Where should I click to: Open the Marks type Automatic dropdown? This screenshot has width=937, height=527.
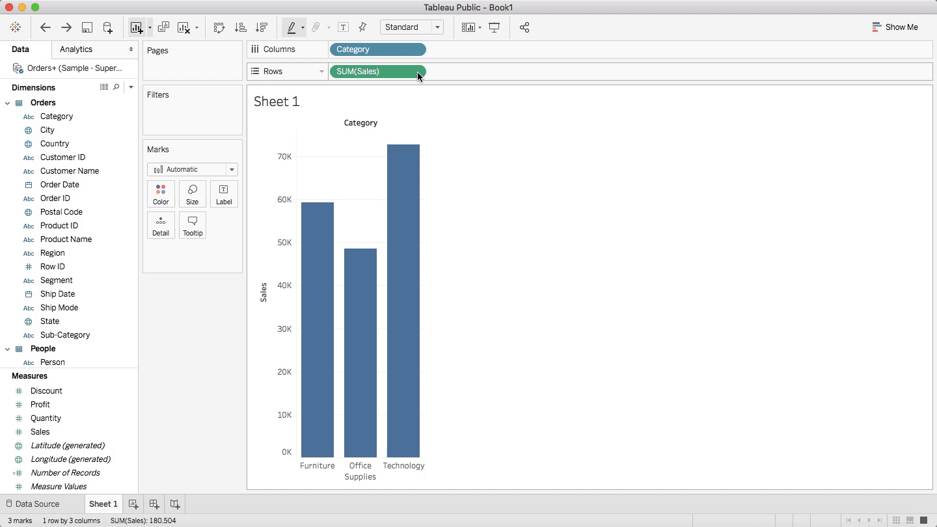193,169
